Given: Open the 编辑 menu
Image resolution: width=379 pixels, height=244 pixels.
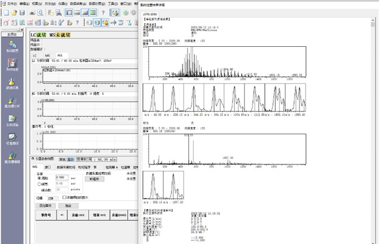Looking at the screenshot, I should [24, 3].
